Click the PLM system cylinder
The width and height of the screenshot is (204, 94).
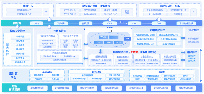119,42
